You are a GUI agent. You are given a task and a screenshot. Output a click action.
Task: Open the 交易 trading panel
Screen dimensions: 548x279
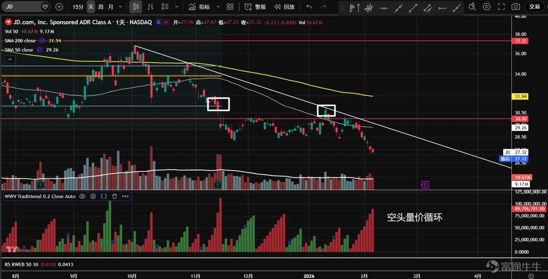click(x=534, y=6)
